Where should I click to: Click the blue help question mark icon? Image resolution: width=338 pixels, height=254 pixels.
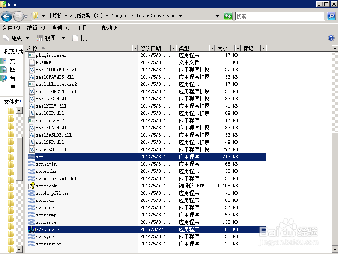pos(331,38)
